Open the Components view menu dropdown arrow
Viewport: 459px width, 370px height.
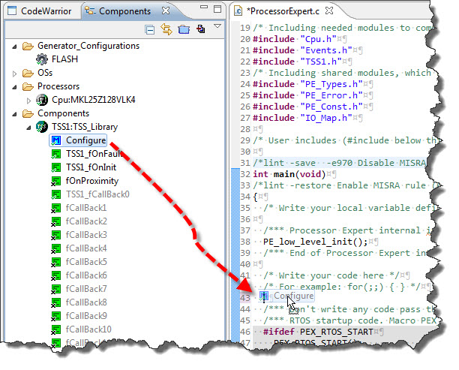pyautogui.click(x=217, y=27)
